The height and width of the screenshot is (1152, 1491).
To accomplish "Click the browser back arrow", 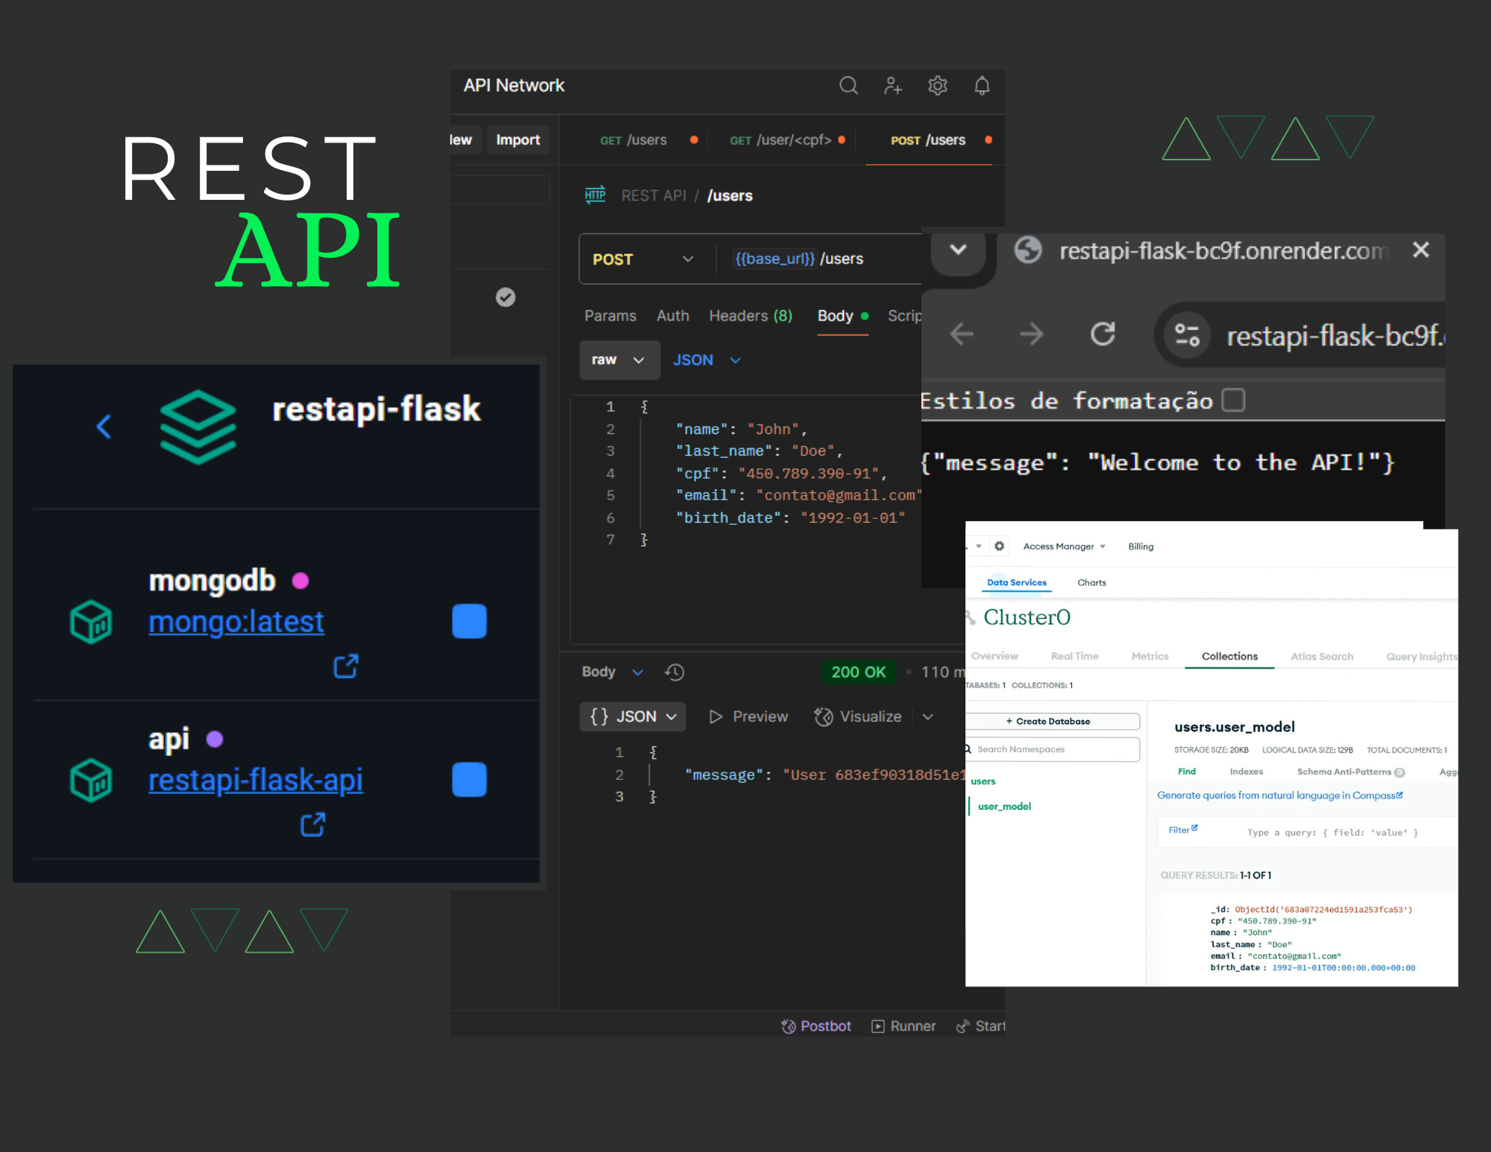I will coord(962,334).
